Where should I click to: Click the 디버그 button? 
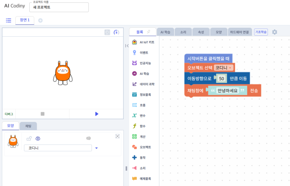[x=9, y=114]
